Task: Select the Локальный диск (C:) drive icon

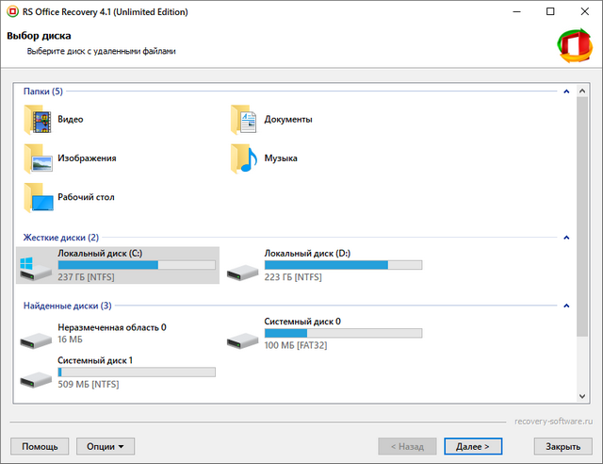Action: tap(36, 268)
